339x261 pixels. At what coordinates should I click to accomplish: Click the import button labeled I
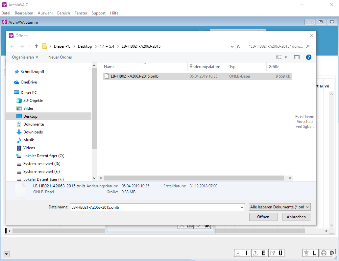pyautogui.click(x=242, y=253)
